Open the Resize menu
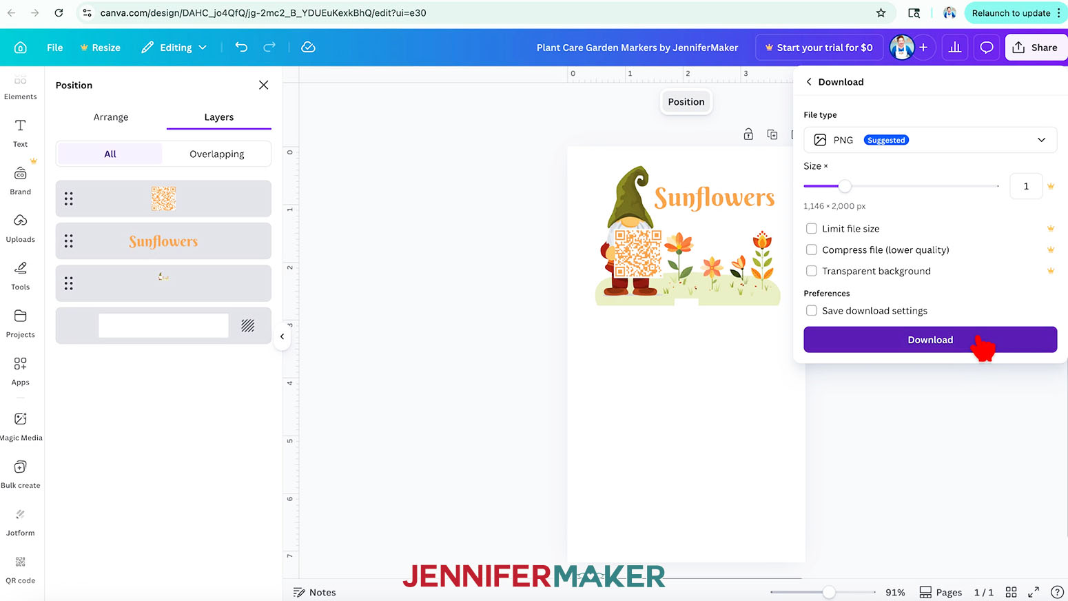1068x601 pixels. (x=101, y=48)
